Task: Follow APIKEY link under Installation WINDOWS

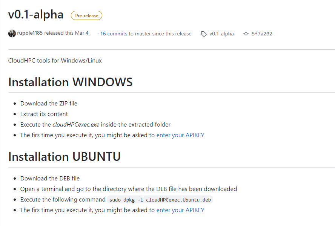Action: click(x=180, y=135)
